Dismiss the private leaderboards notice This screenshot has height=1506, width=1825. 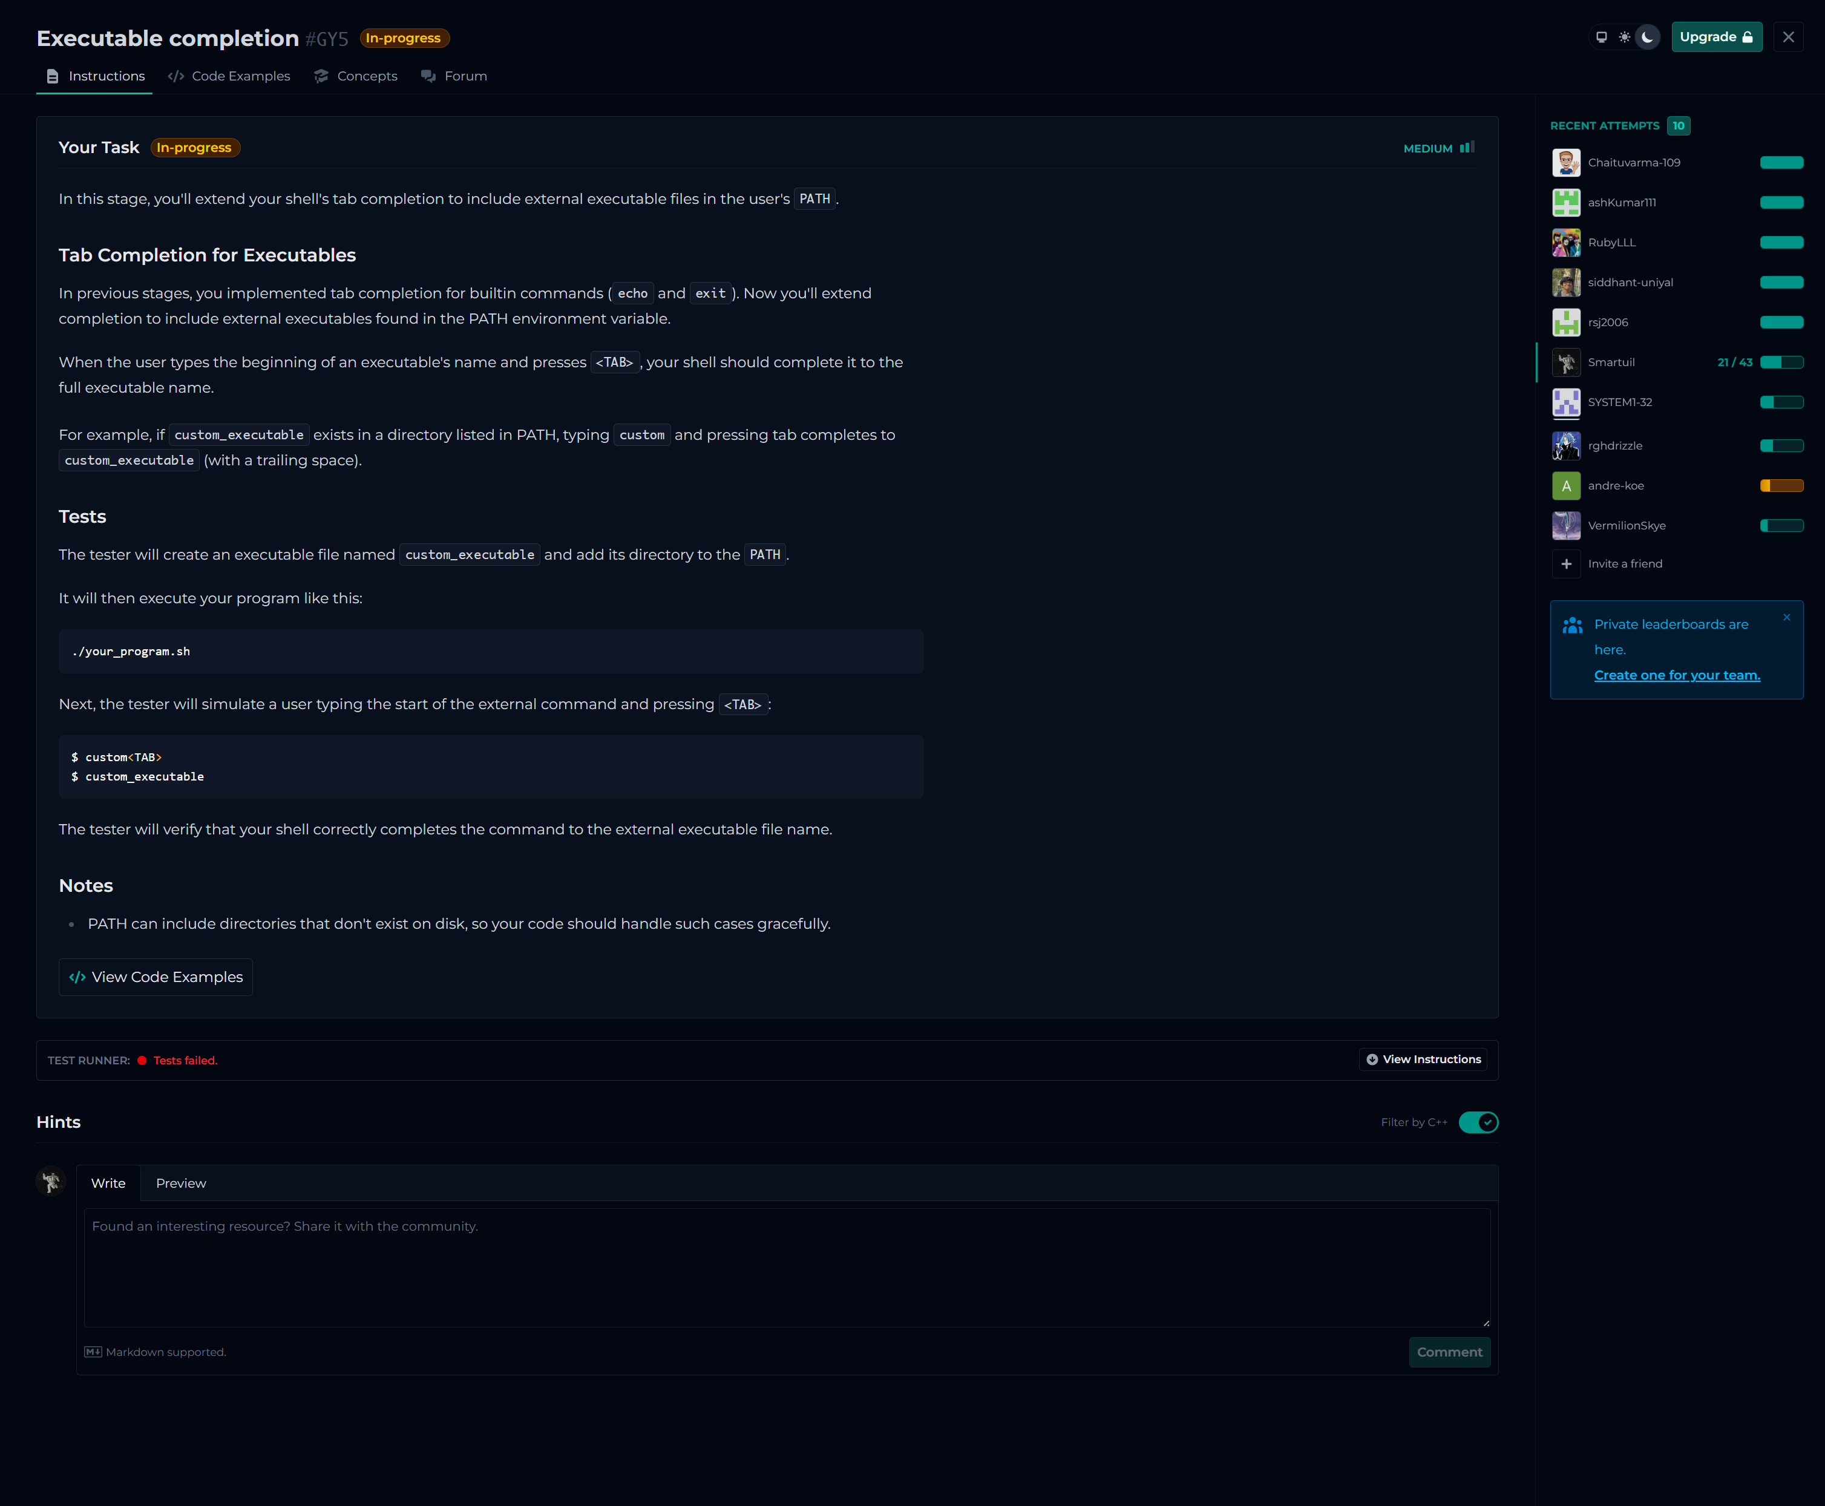[1786, 618]
